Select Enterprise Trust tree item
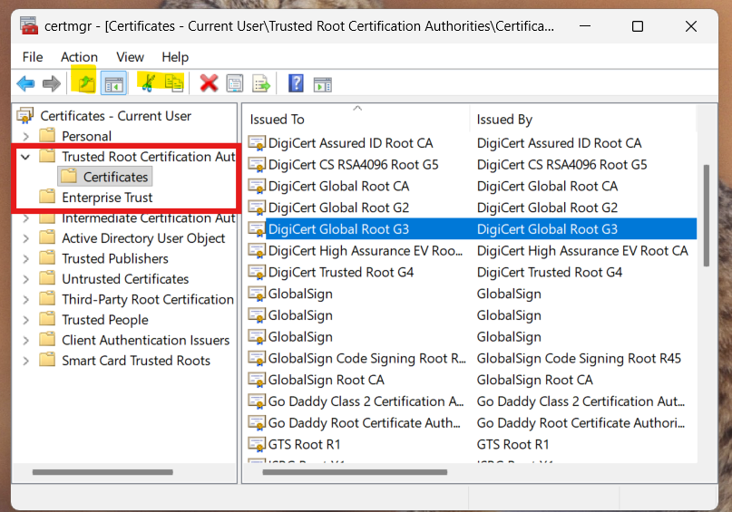The image size is (732, 512). [x=107, y=198]
